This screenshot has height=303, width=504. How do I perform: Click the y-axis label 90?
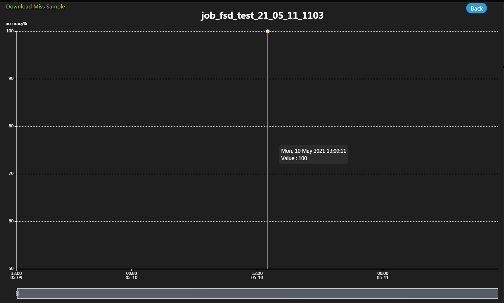(11, 78)
